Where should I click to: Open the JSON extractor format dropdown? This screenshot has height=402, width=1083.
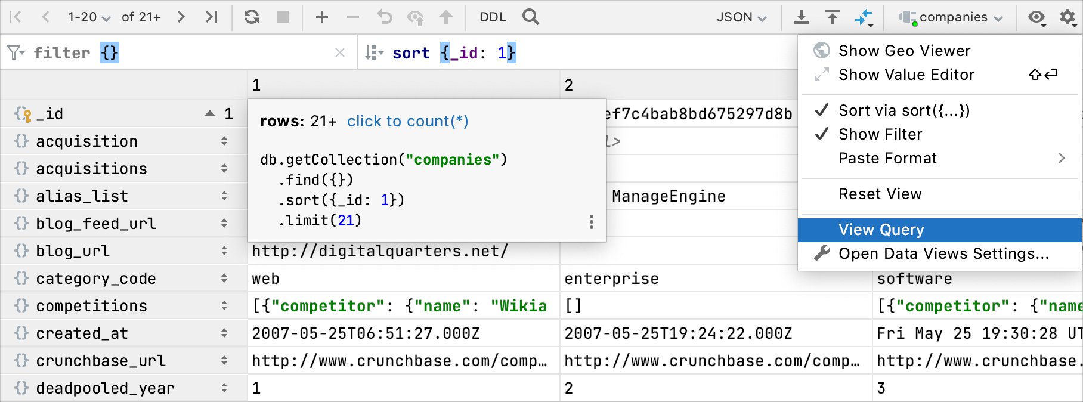(x=741, y=17)
